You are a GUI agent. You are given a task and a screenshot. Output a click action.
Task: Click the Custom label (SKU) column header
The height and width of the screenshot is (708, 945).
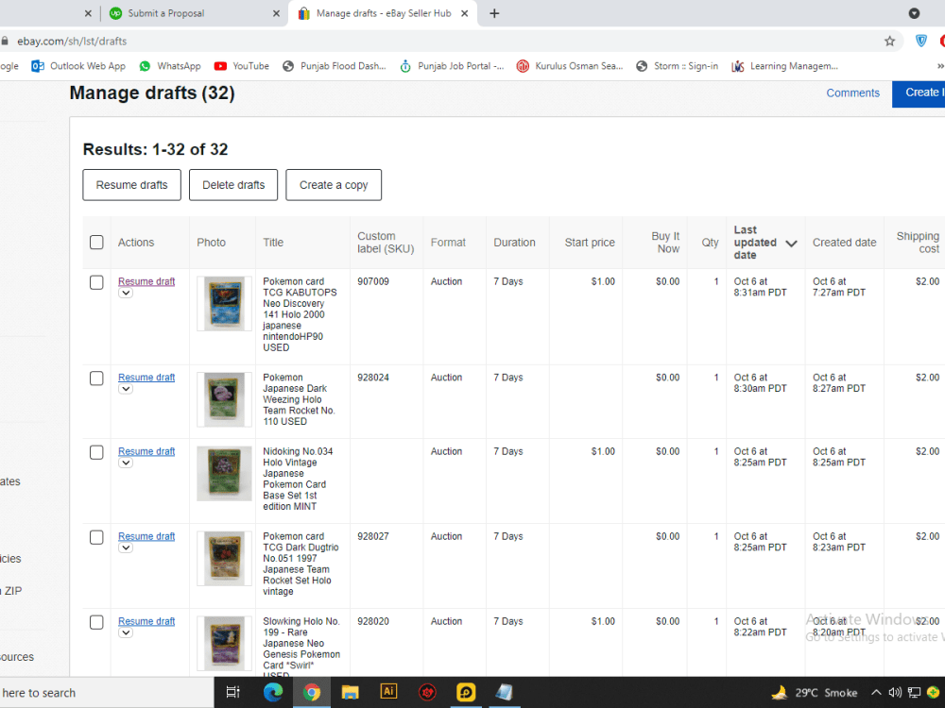point(386,243)
